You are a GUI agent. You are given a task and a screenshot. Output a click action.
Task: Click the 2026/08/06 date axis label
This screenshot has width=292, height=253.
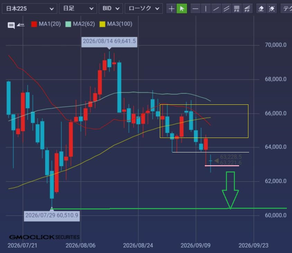tap(81, 245)
